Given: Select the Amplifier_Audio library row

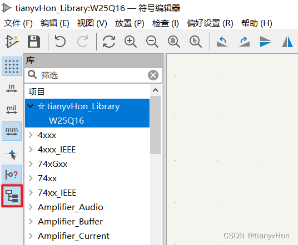Looking at the screenshot, I should [87, 207].
